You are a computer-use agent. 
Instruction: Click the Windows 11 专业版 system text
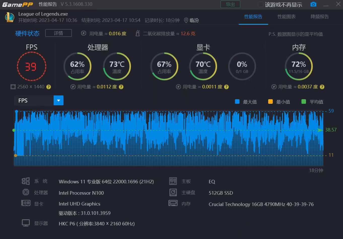click(x=106, y=182)
